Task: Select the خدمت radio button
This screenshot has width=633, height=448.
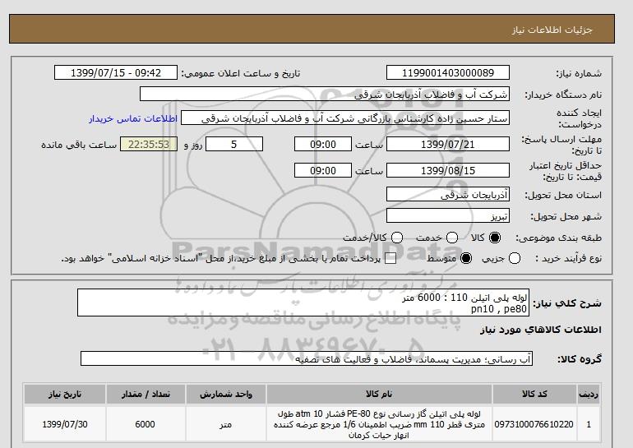Action: coord(452,238)
